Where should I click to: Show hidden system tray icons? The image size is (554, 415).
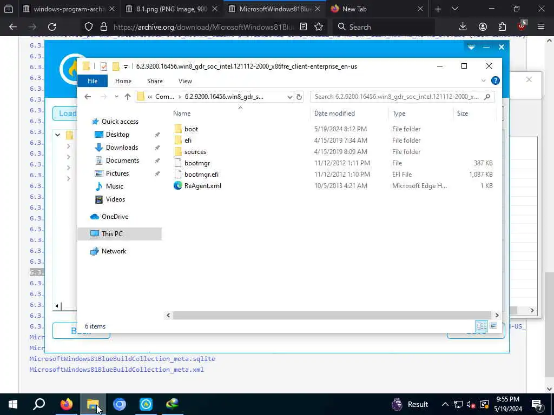445,404
